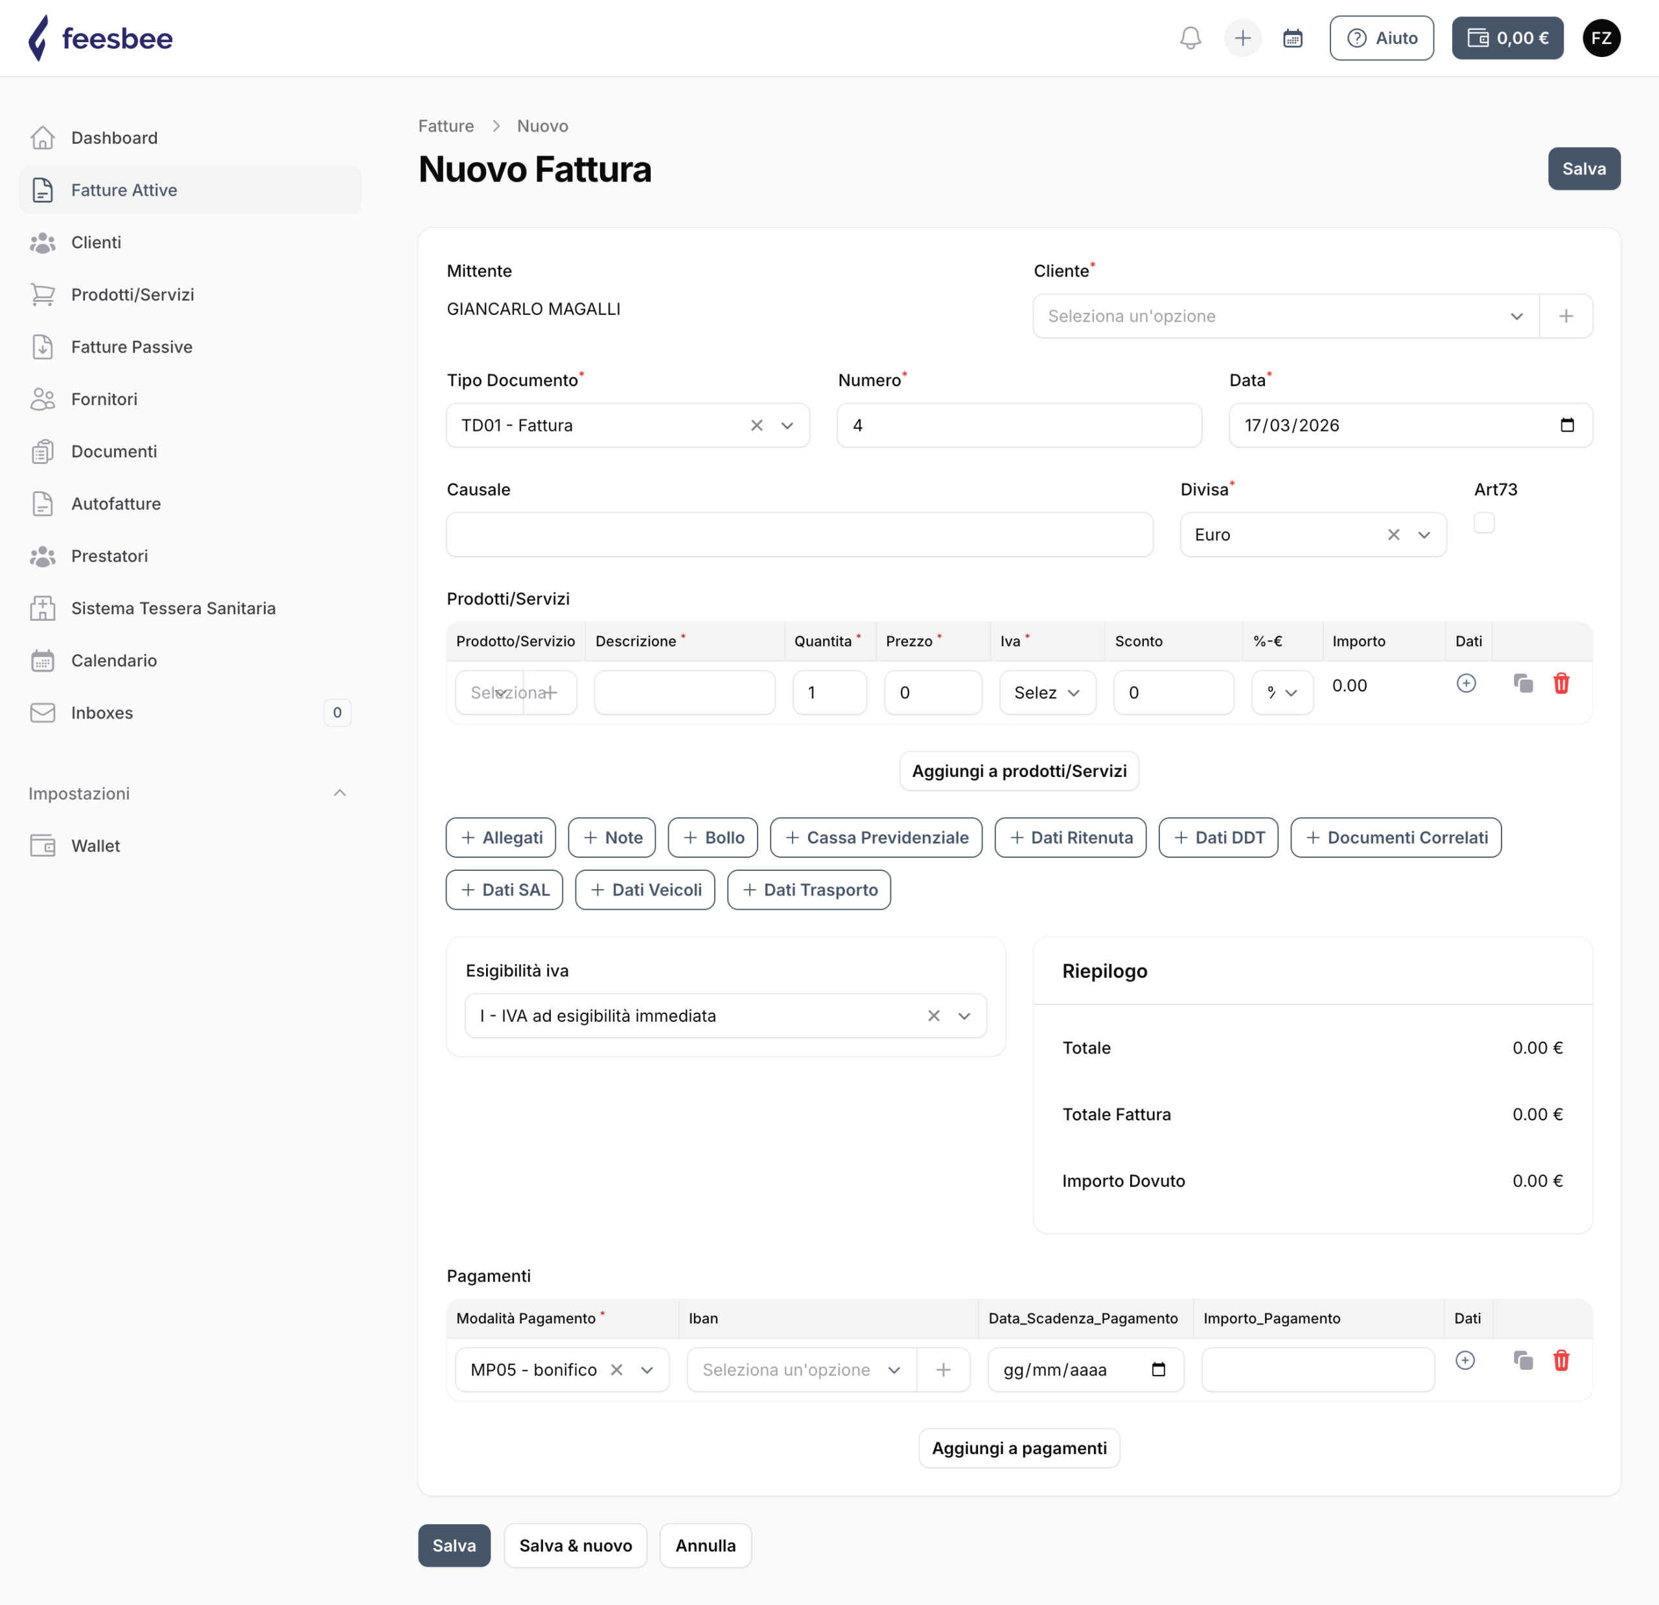Duplicate the product row with copy icon
This screenshot has height=1605, width=1659.
tap(1523, 683)
